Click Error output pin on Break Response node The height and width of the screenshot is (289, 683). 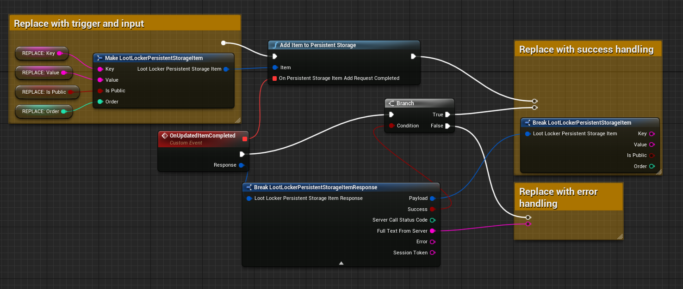click(x=433, y=242)
